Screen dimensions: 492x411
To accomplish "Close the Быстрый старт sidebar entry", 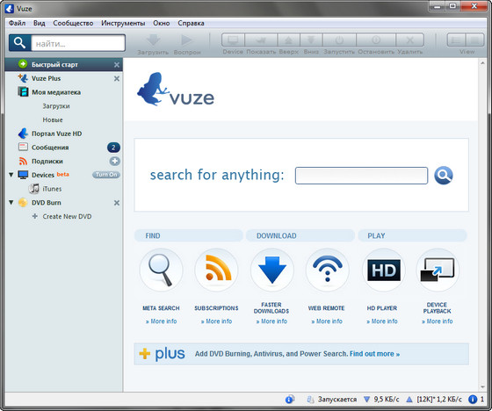I will pos(117,65).
